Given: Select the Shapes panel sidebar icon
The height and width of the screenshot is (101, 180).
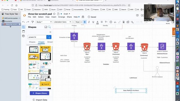Looking at the screenshot, I should (23, 27).
